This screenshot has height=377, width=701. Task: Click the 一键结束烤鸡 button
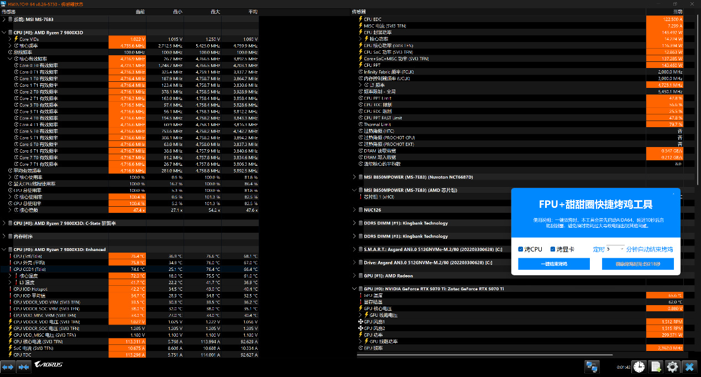click(554, 264)
